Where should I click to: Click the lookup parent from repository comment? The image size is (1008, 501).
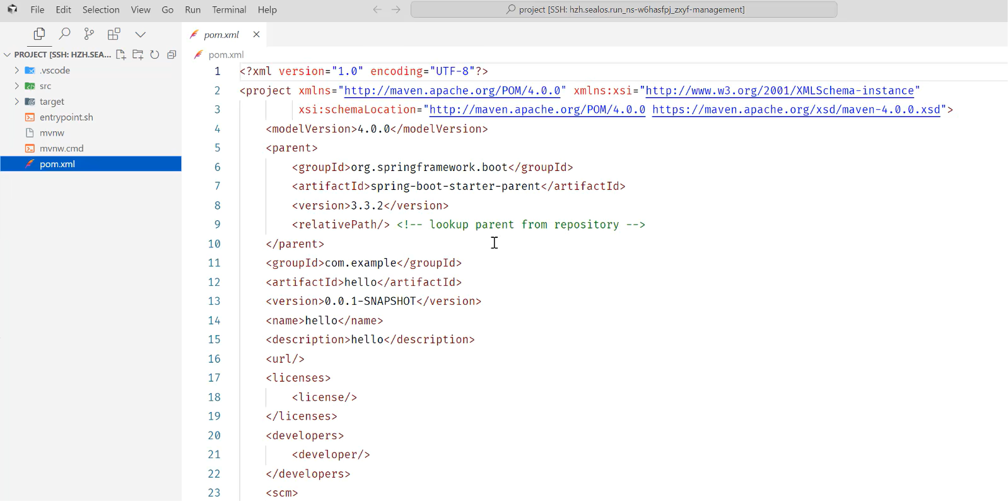pos(521,225)
